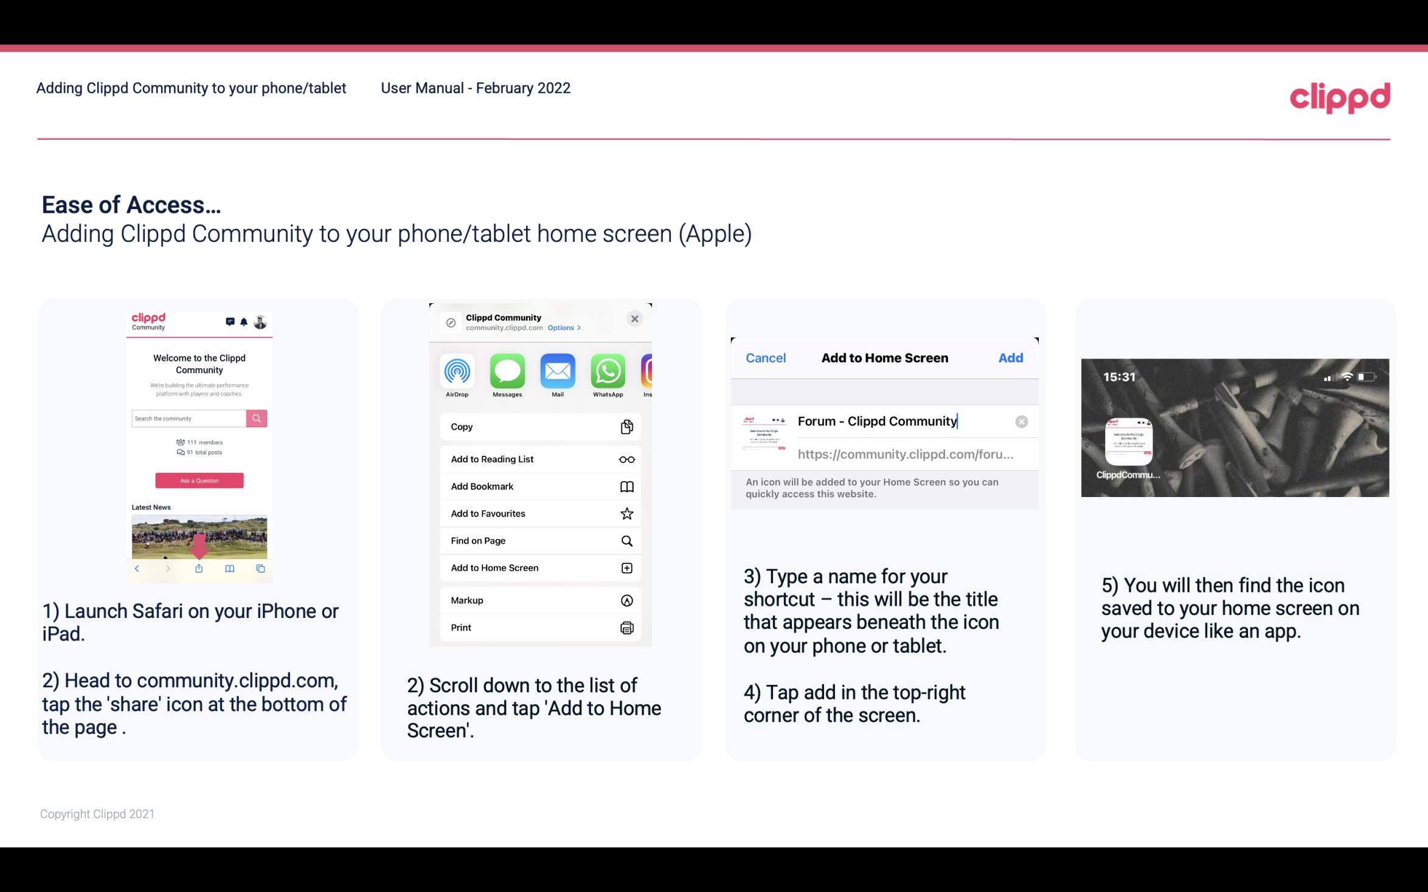Select the Find on Page icon
The image size is (1428, 892).
[x=627, y=540]
